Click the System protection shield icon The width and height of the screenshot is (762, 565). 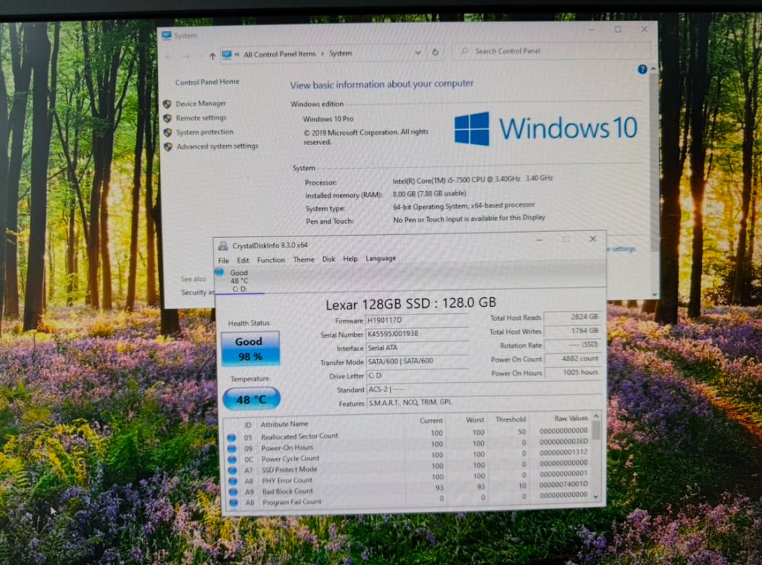168,132
